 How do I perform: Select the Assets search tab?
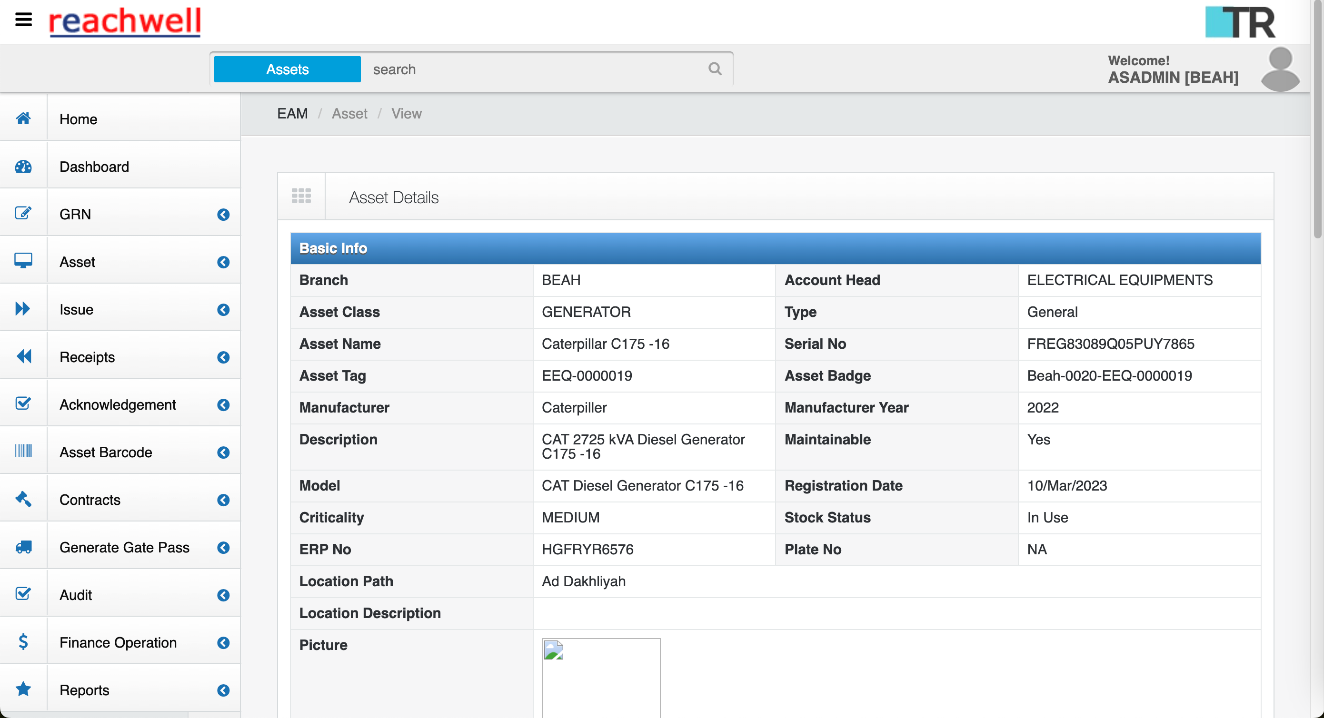pyautogui.click(x=287, y=69)
